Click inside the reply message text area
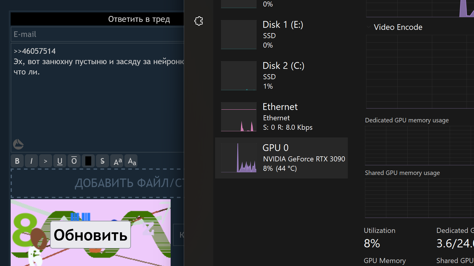The height and width of the screenshot is (266, 474). 97,98
